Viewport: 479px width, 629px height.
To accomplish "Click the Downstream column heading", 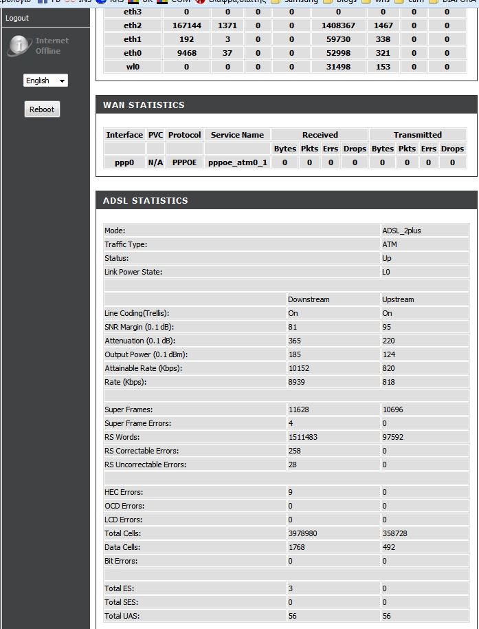I will [x=309, y=299].
